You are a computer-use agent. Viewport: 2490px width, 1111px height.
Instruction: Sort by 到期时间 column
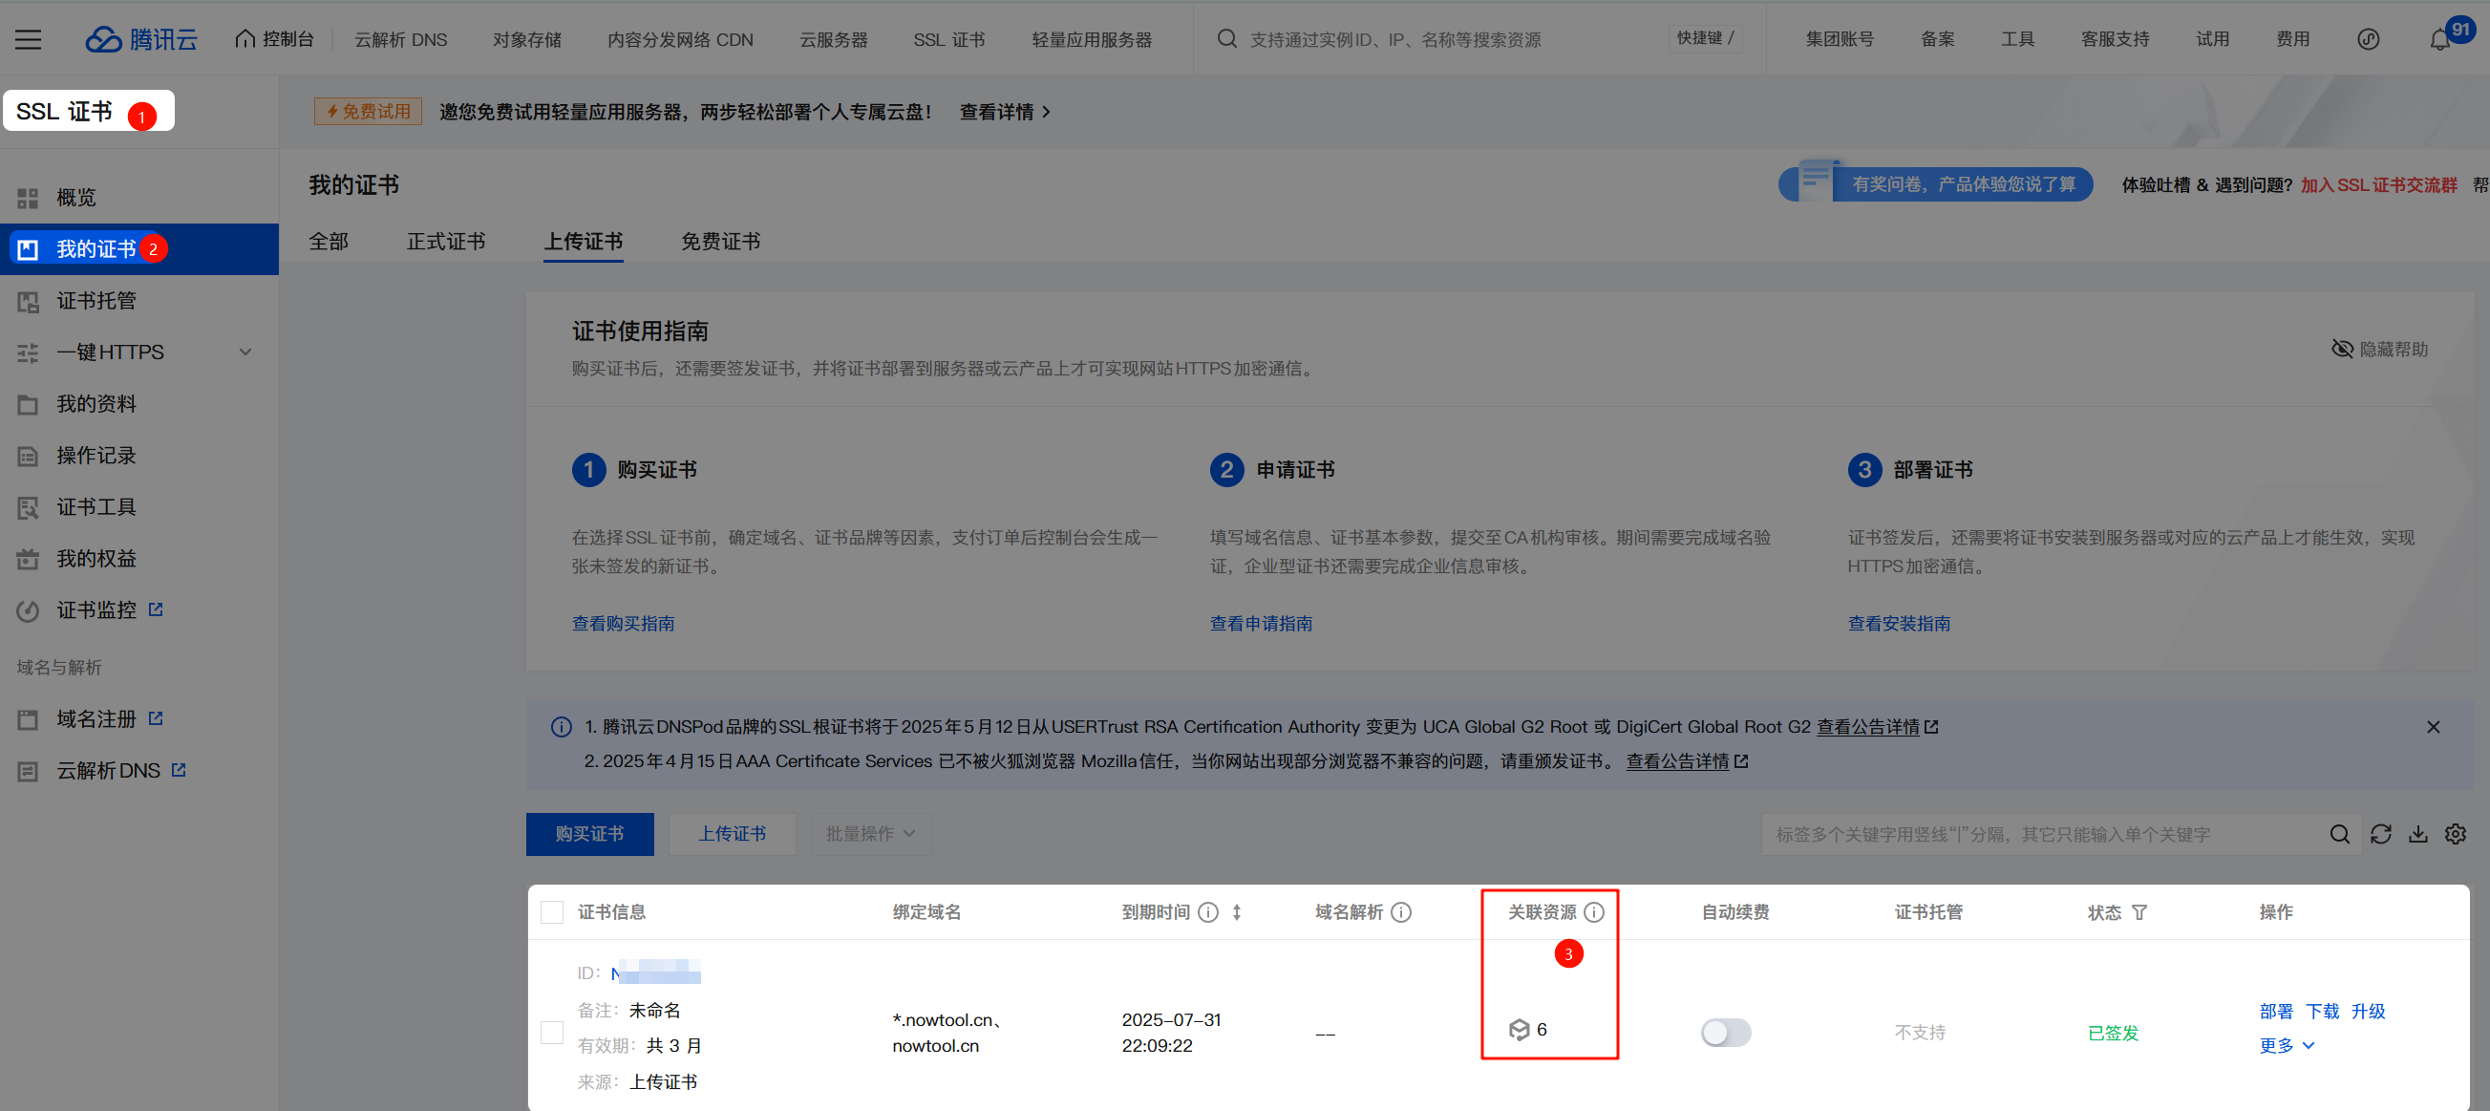point(1236,911)
